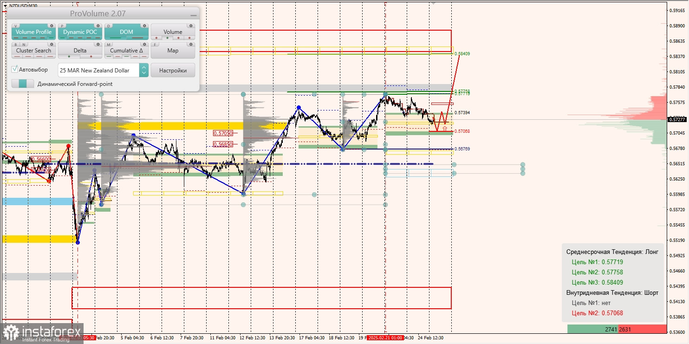Click 'Цель №1: 0.57719' in the info panel
This screenshot has height=344, width=689.
598,262
